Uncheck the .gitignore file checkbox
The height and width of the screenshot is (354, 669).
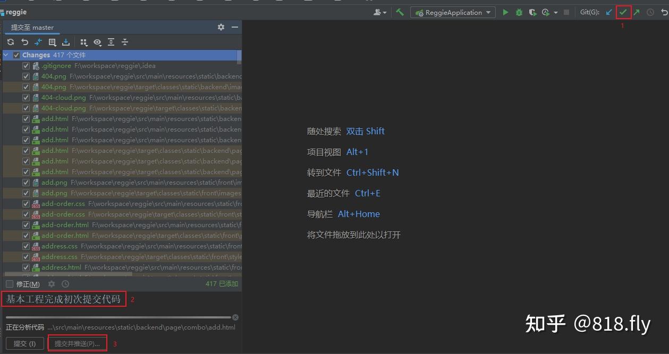coord(26,66)
